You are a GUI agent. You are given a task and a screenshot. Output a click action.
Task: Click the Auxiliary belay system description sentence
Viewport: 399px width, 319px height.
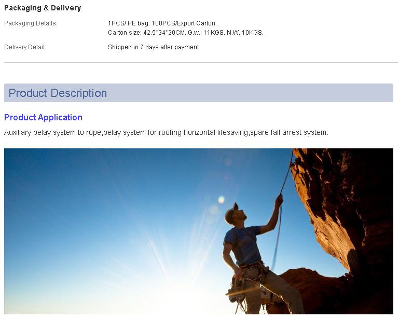pos(166,132)
